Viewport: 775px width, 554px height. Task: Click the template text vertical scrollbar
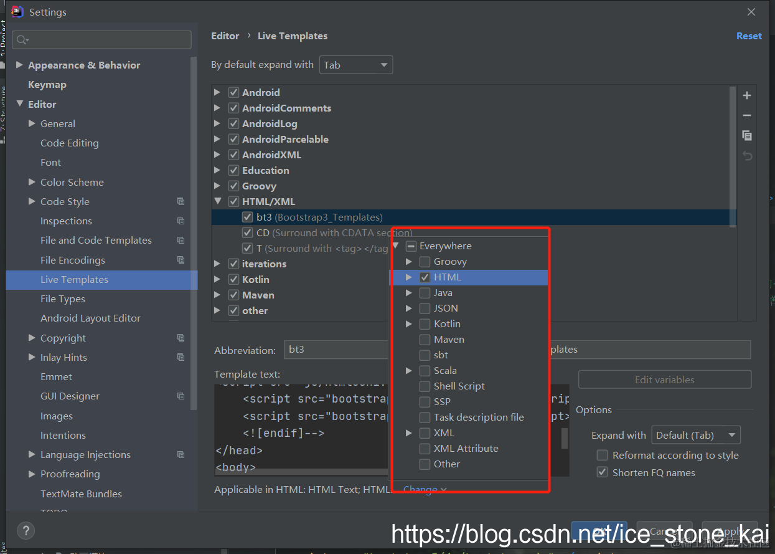point(565,438)
